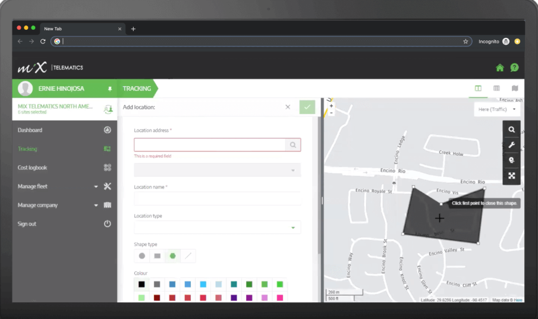
Task: Open the Location type dropdown
Action: [218, 228]
